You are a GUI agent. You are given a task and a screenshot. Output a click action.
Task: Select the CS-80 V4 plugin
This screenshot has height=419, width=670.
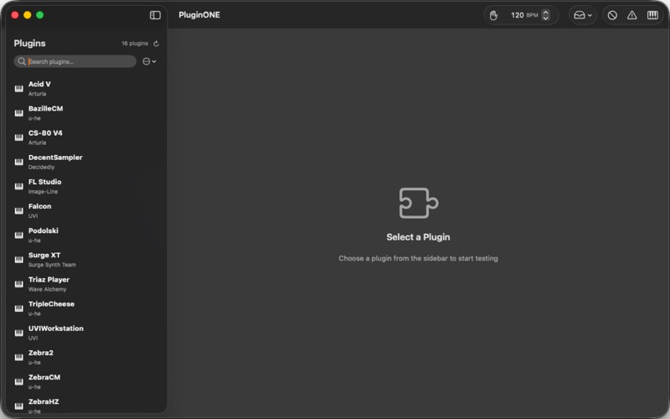pyautogui.click(x=85, y=137)
